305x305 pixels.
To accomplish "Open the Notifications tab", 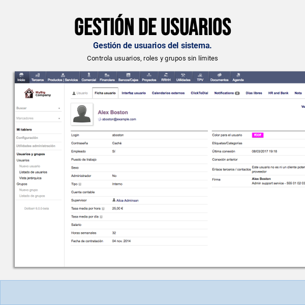I will [x=227, y=93].
